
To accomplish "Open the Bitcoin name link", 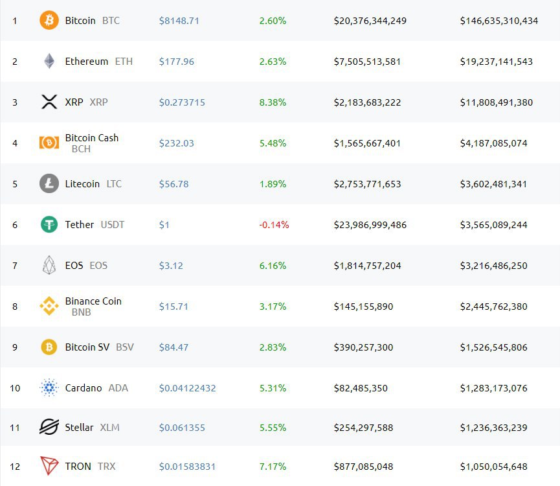I will (80, 21).
